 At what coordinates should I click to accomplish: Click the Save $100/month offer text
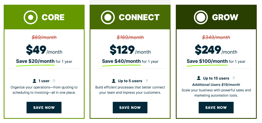207,61
